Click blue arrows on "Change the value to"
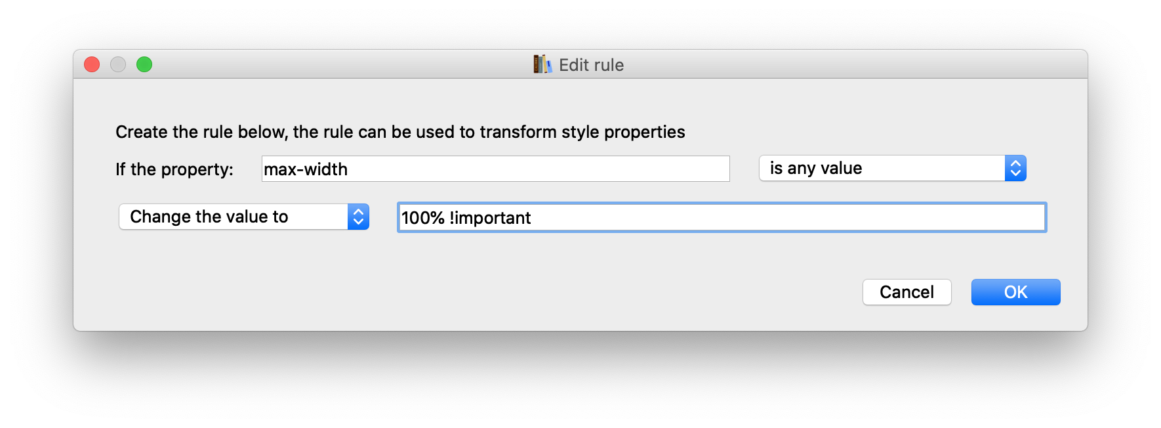Screen dimensions: 1161x428 click(x=358, y=217)
